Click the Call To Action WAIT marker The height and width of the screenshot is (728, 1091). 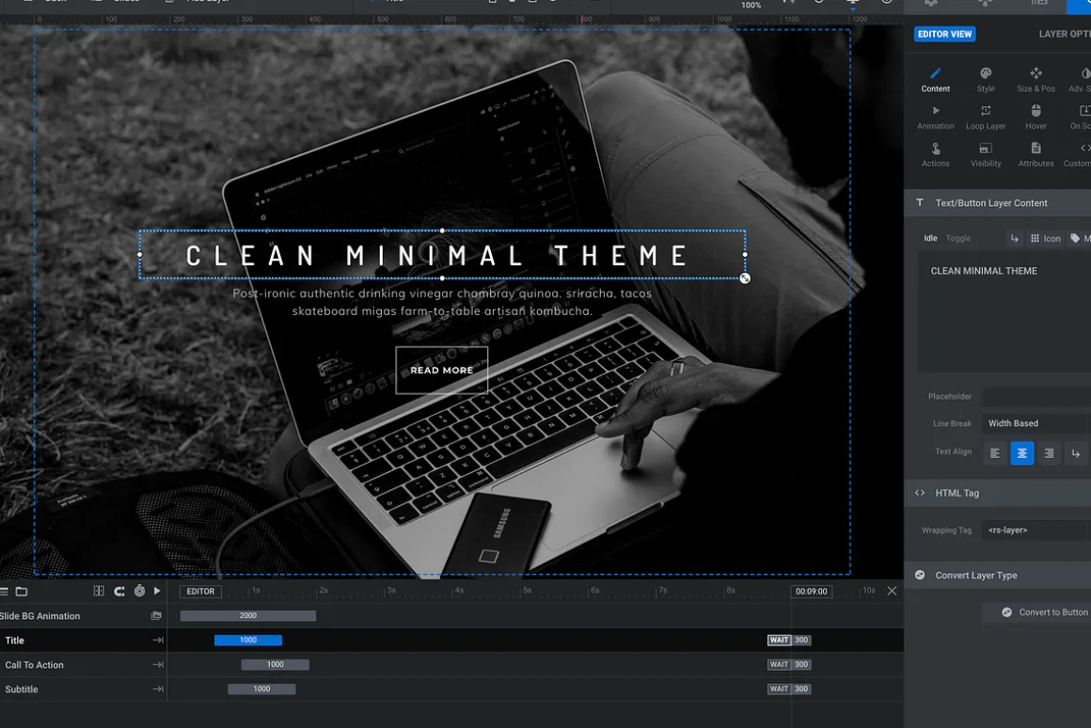pos(779,665)
